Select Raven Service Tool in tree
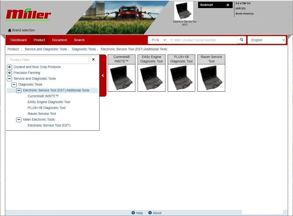The height and width of the screenshot is (216, 293). tap(42, 114)
